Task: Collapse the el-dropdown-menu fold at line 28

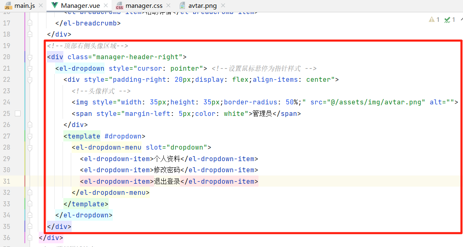Action: click(30, 148)
